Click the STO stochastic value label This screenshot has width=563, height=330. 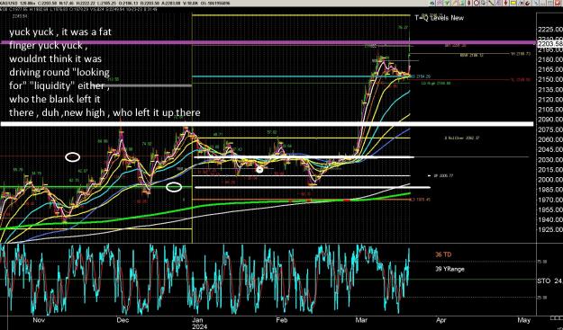click(x=549, y=281)
